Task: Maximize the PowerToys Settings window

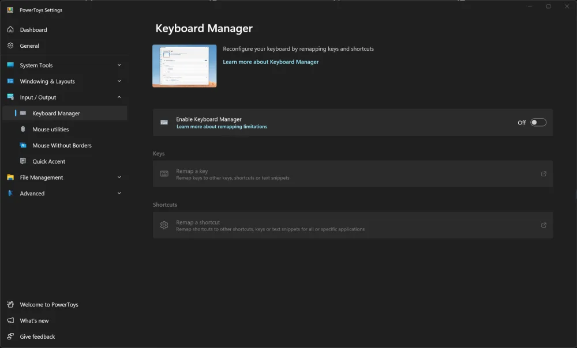Action: pos(548,6)
